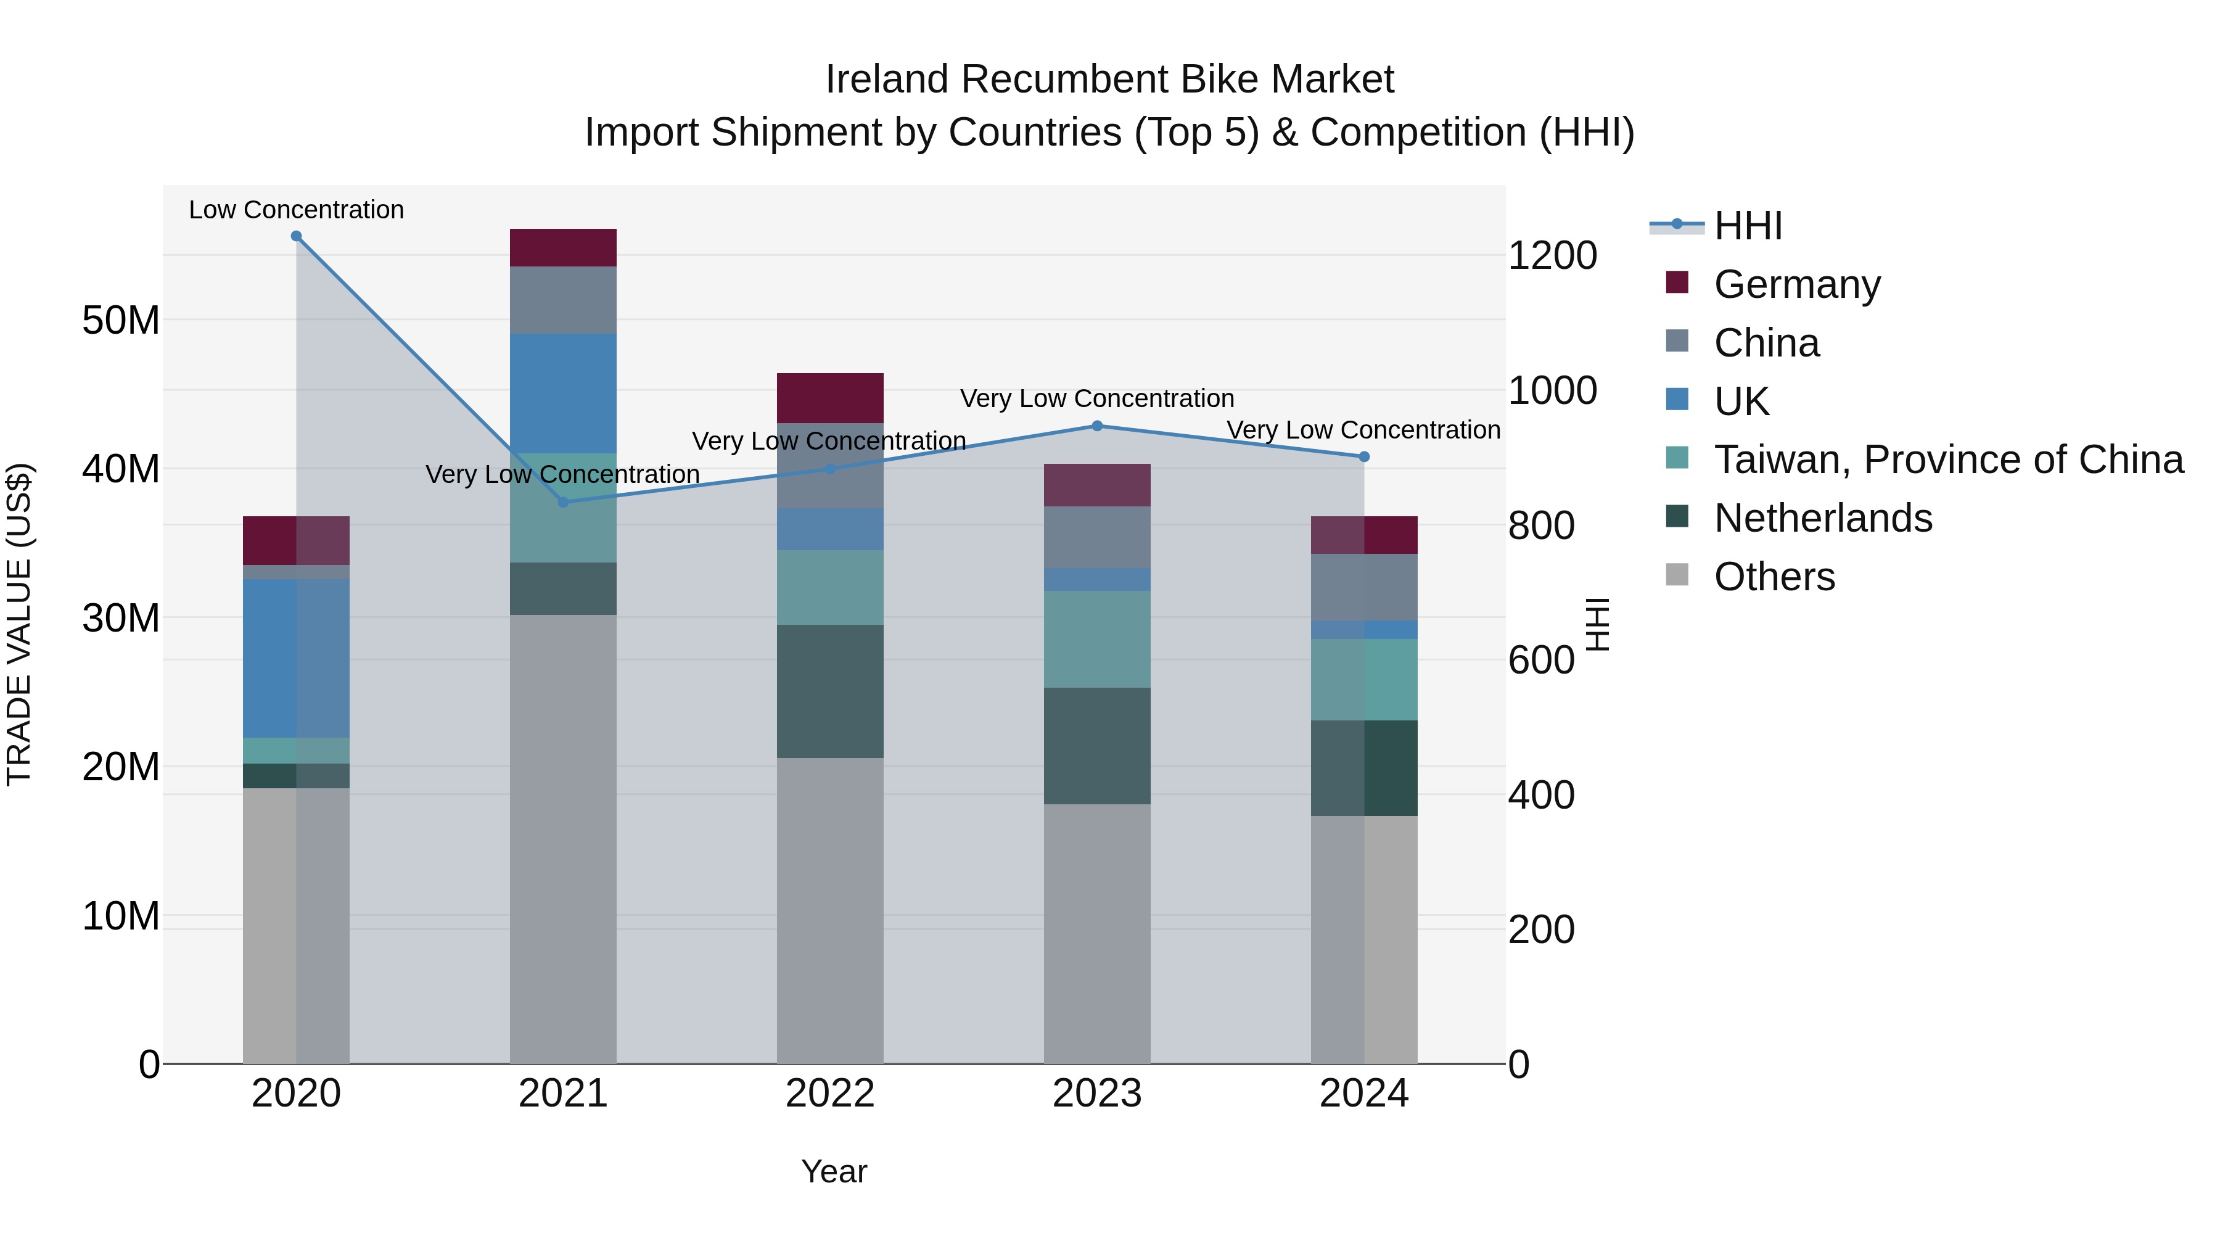
Task: Click the 10M tick on trade value axis
Action: 121,915
